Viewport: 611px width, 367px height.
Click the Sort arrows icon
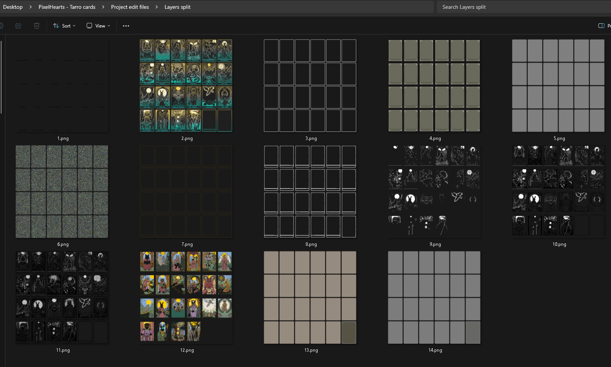point(56,26)
